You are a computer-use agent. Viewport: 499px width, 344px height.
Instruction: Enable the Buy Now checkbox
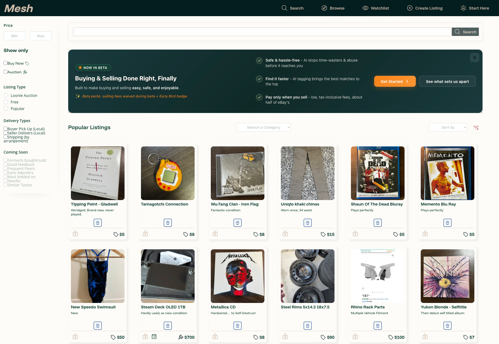tap(5, 63)
